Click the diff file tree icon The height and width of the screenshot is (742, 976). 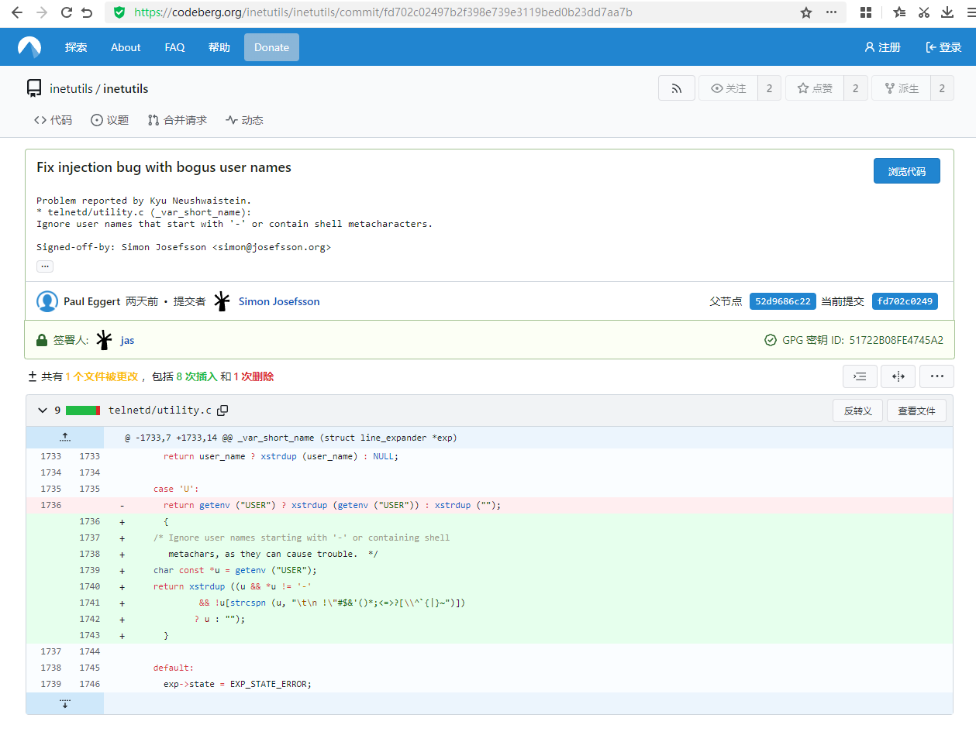click(x=860, y=376)
